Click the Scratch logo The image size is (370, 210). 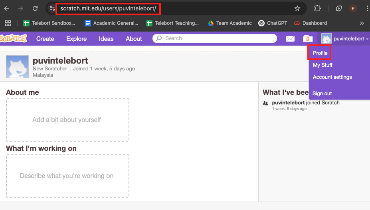pyautogui.click(x=14, y=38)
